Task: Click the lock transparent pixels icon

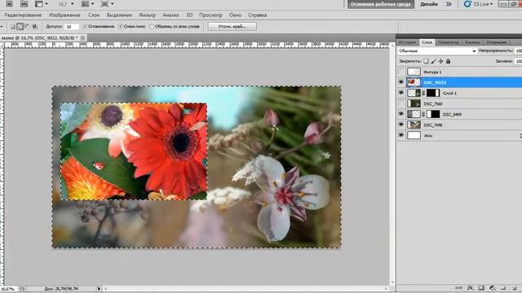Action: (x=426, y=61)
